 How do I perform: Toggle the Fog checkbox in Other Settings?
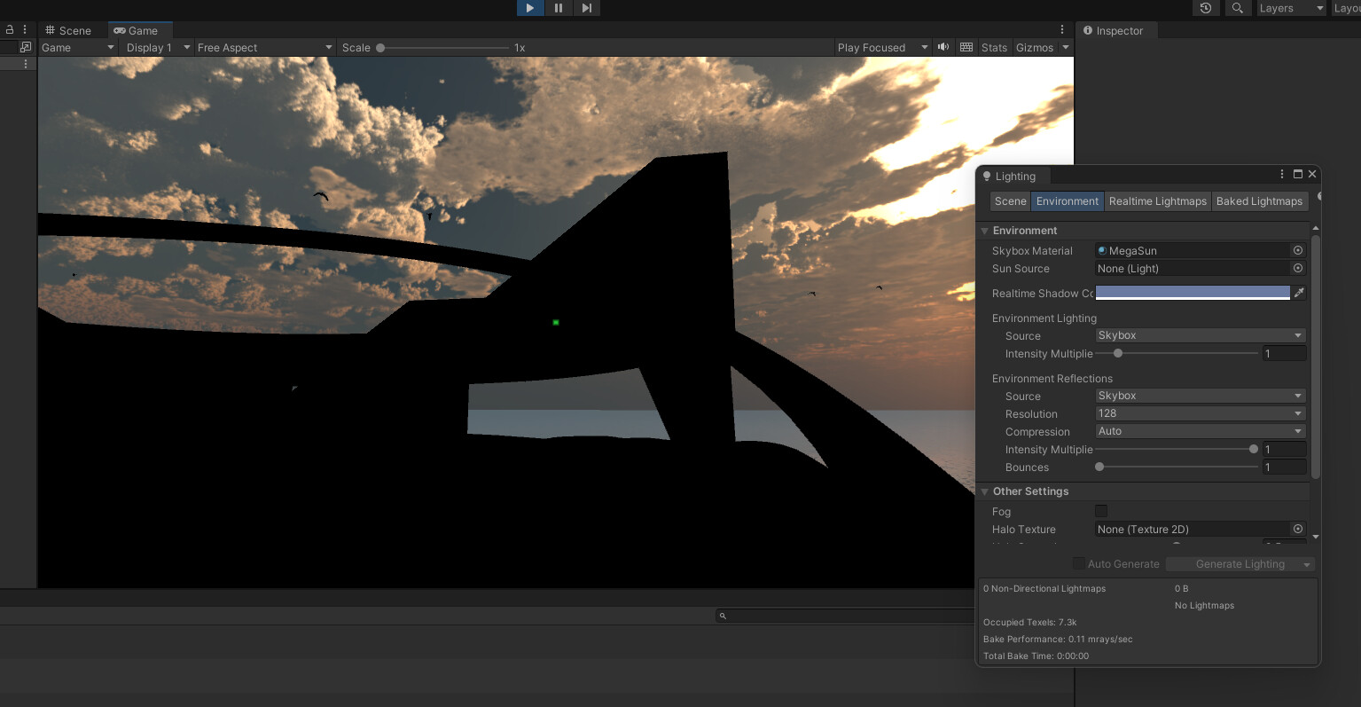pyautogui.click(x=1101, y=511)
